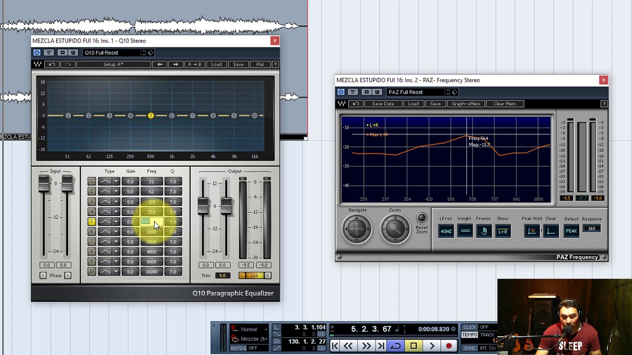
Task: Click the PAZ Zoom joystick control
Action: (395, 229)
